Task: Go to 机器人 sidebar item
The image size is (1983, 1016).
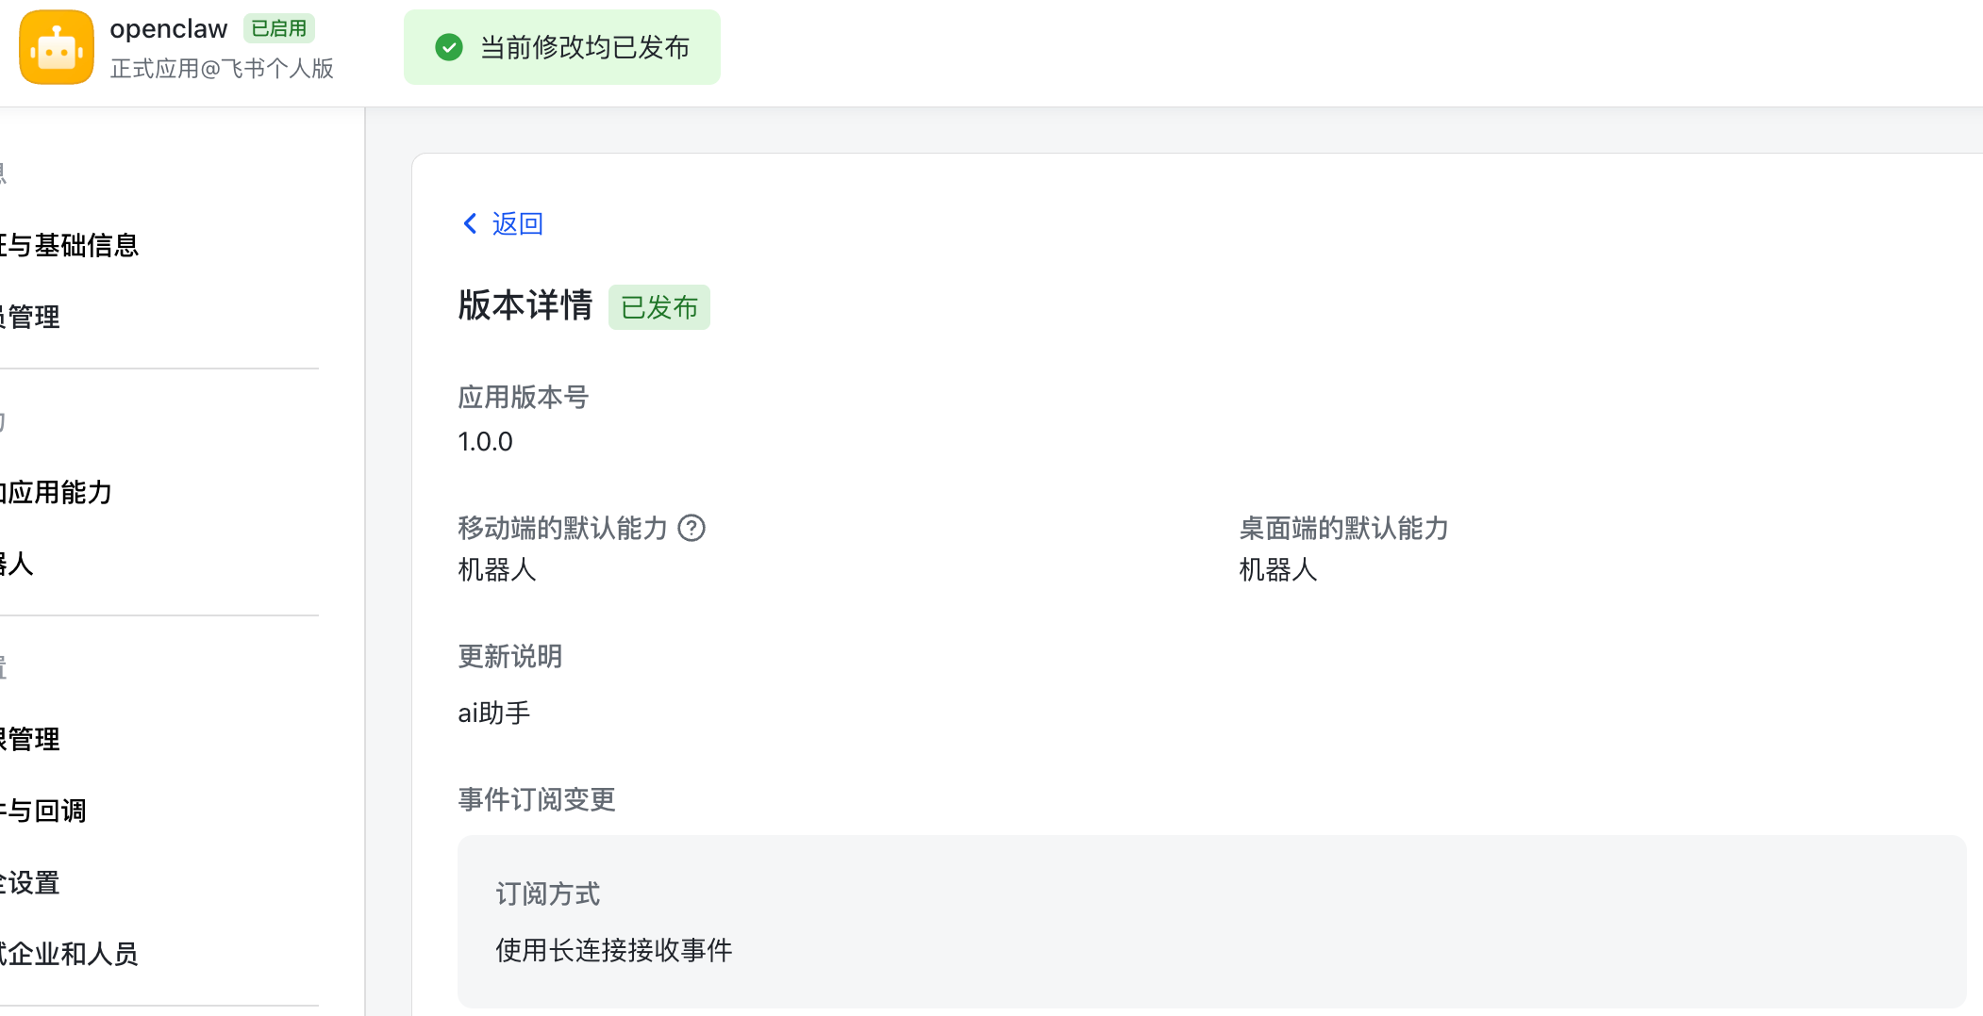Action: (17, 564)
